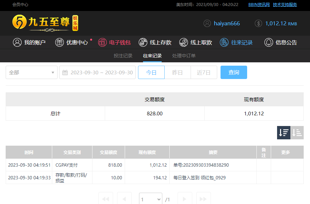This screenshot has height=204, width=310.
Task: Go to the next page of records
Action: (185, 199)
